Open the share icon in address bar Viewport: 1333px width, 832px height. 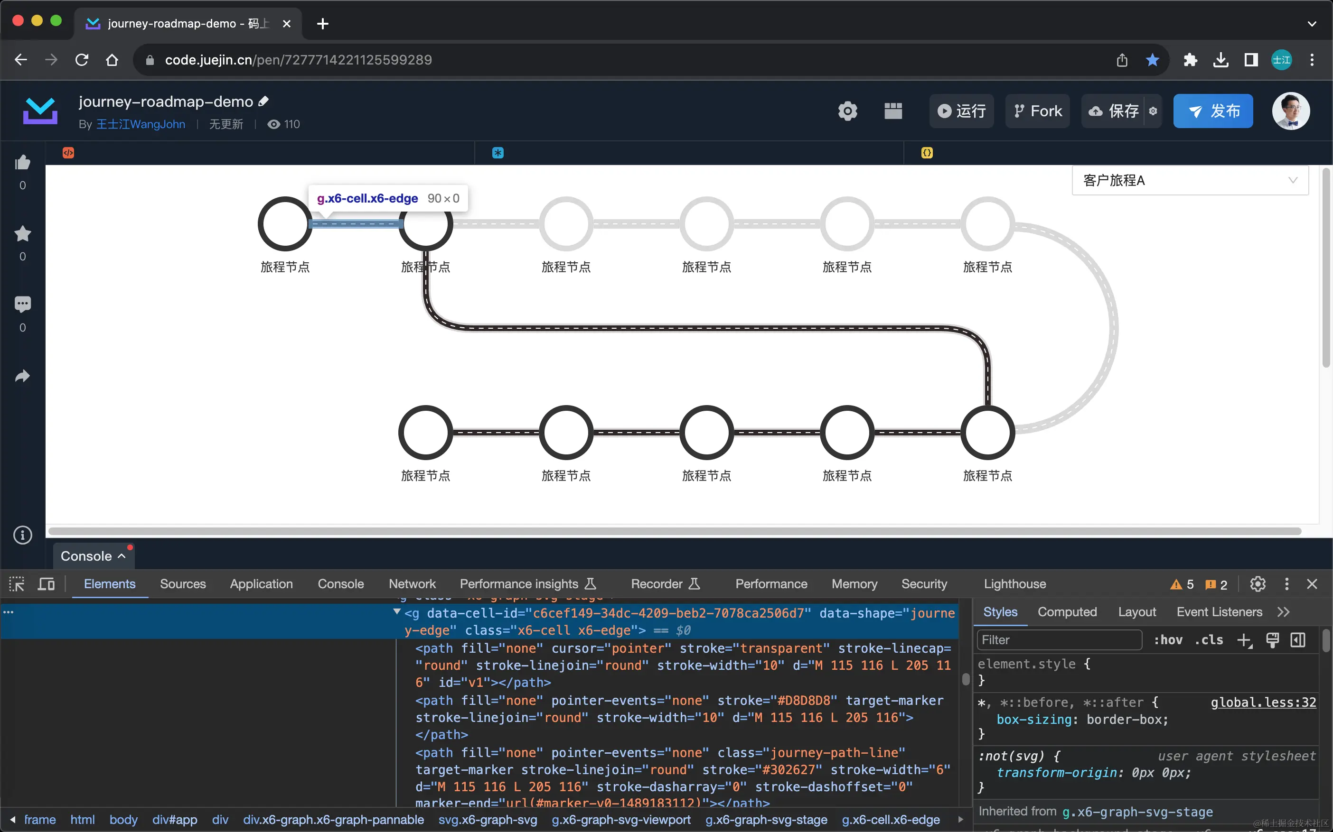pos(1122,59)
